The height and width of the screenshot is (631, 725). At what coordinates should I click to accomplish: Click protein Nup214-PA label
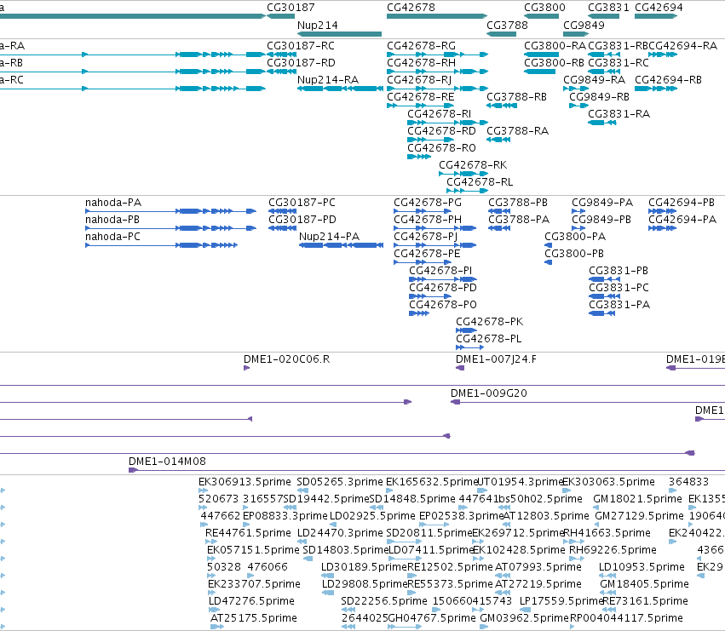(x=329, y=236)
